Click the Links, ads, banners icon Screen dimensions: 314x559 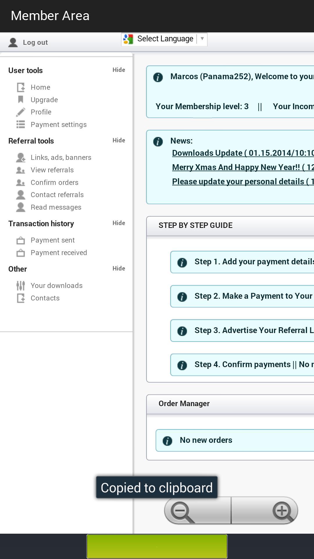tap(21, 158)
